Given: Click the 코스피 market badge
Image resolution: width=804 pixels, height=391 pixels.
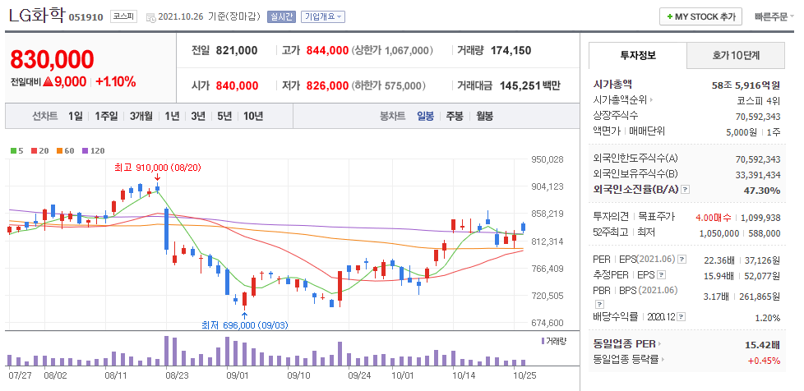Looking at the screenshot, I should (123, 16).
